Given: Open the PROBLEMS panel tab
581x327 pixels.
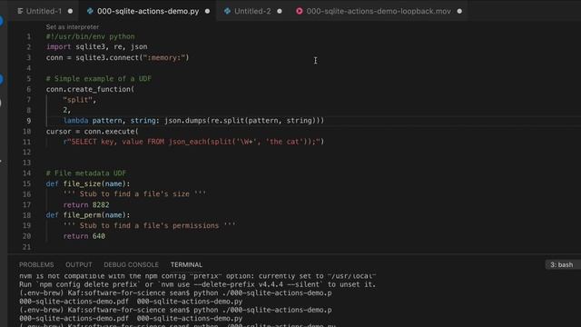Looking at the screenshot, I should click(x=36, y=264).
